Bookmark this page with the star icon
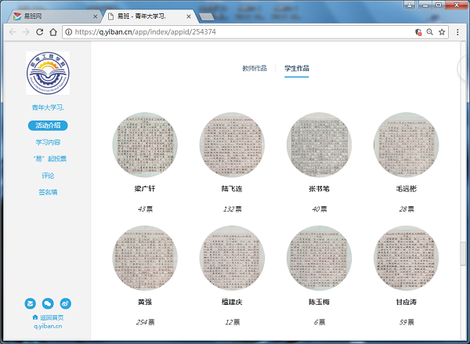This screenshot has height=344, width=470. pos(442,32)
